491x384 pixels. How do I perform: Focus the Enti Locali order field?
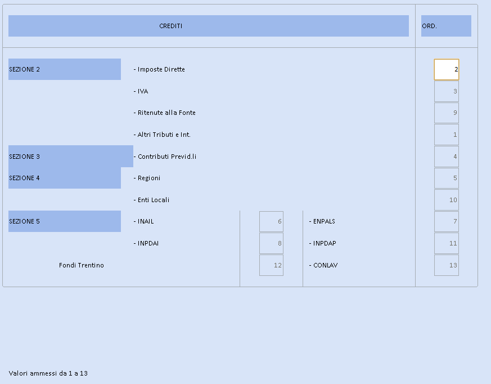446,200
